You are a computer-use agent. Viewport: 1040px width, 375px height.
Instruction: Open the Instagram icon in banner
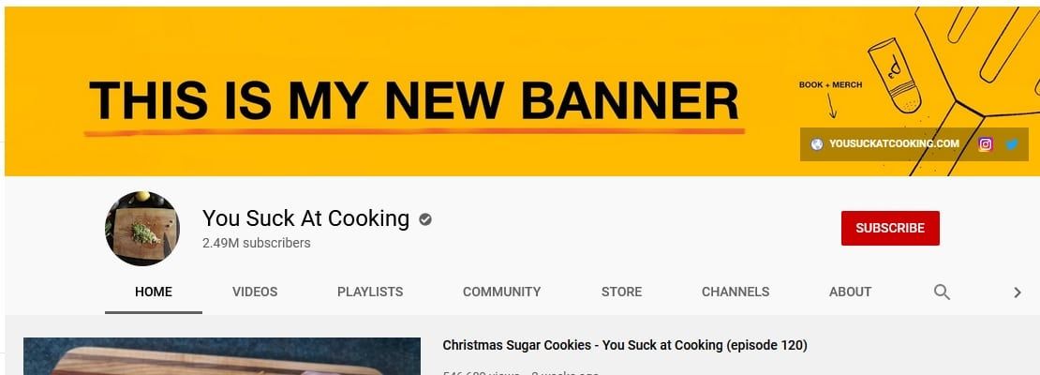click(986, 144)
